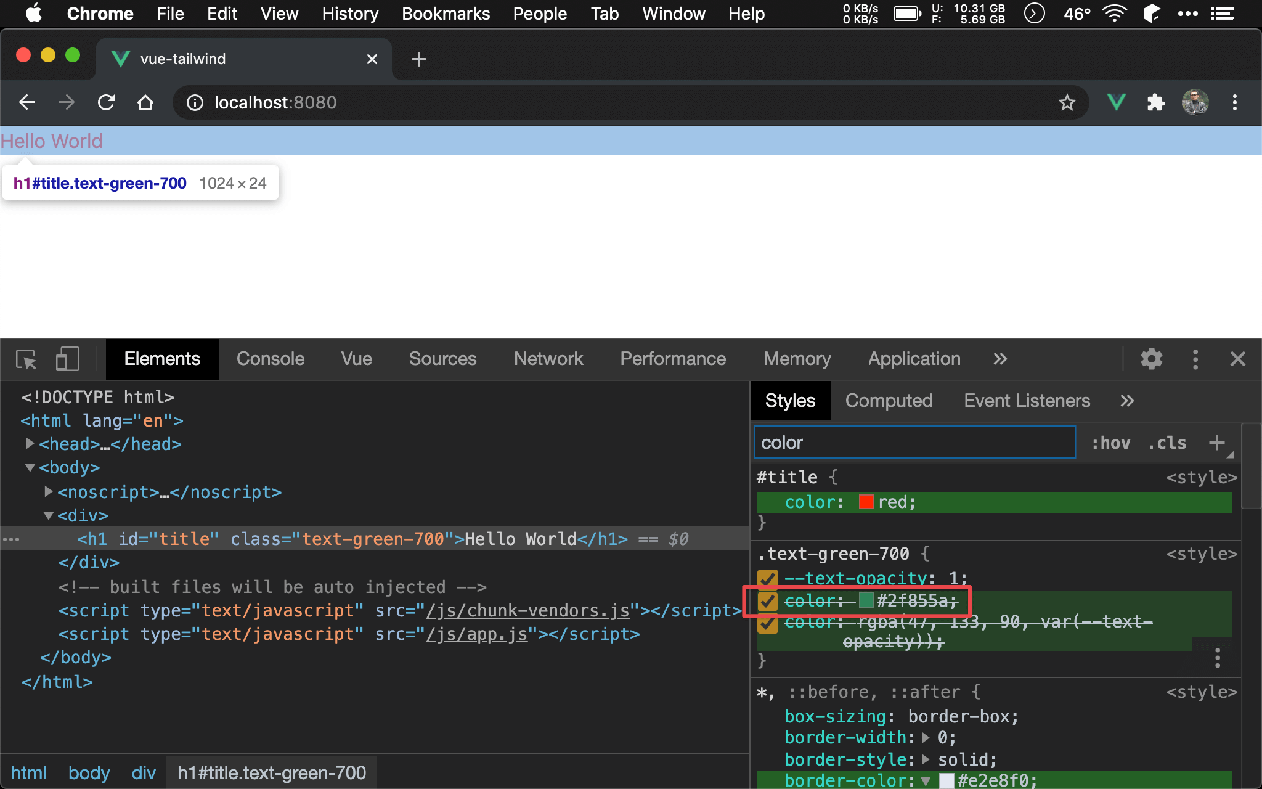Collapse the body element node
The image size is (1262, 789).
point(30,468)
